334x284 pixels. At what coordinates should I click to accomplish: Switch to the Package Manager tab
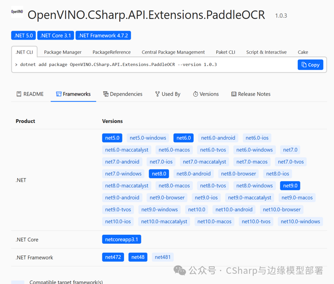63,52
